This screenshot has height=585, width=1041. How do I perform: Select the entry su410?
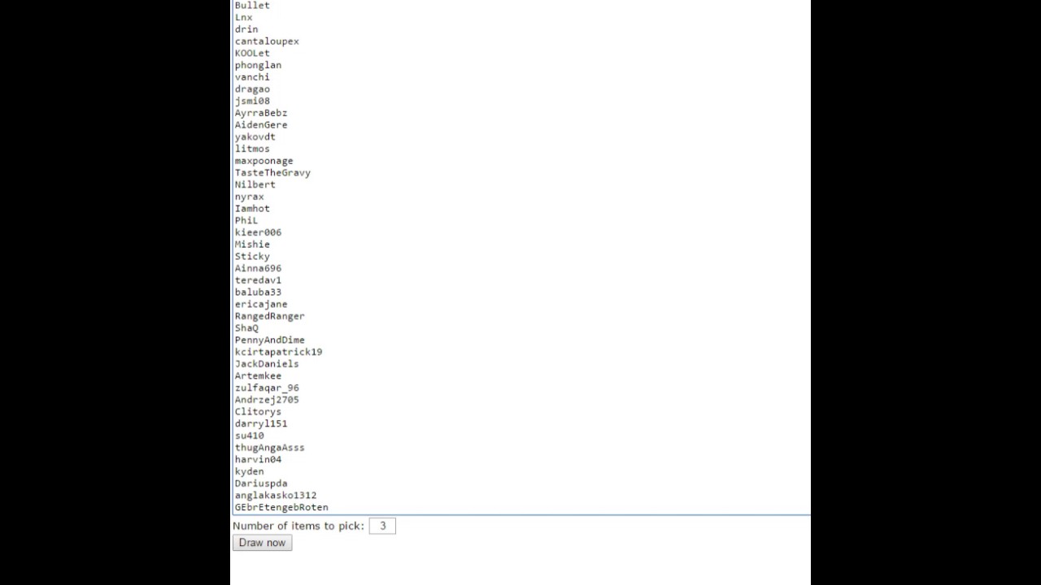click(x=250, y=435)
